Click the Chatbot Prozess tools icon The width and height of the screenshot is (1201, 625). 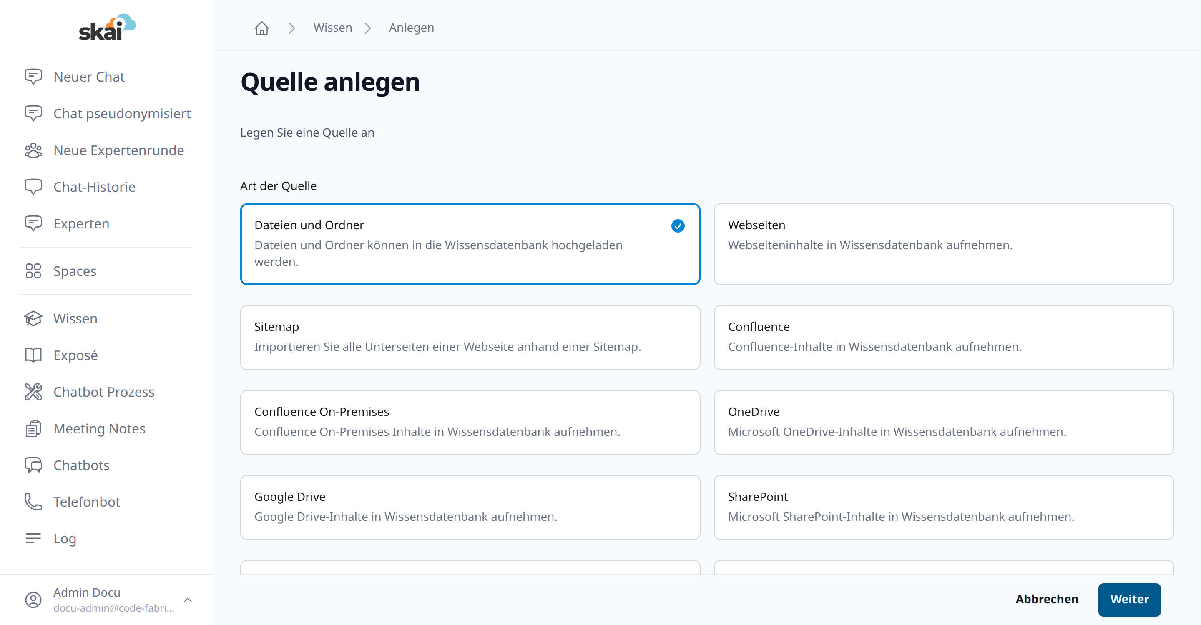(33, 392)
